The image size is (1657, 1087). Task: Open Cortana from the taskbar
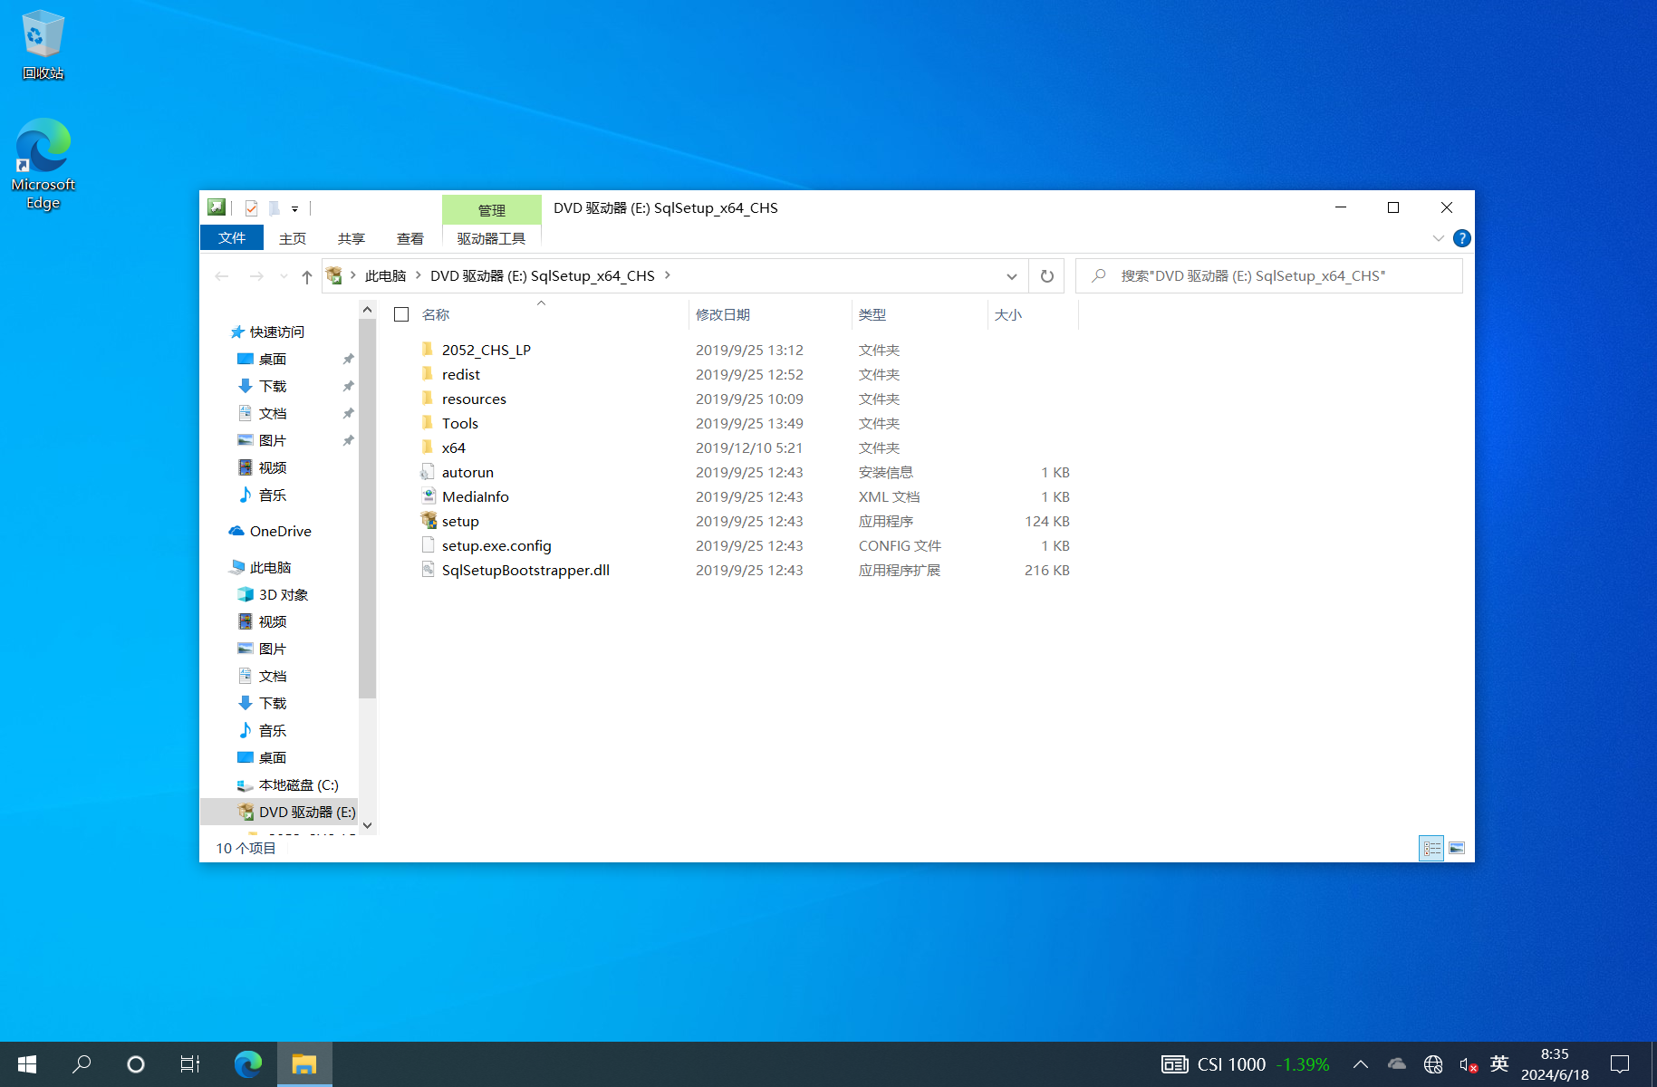coord(136,1064)
